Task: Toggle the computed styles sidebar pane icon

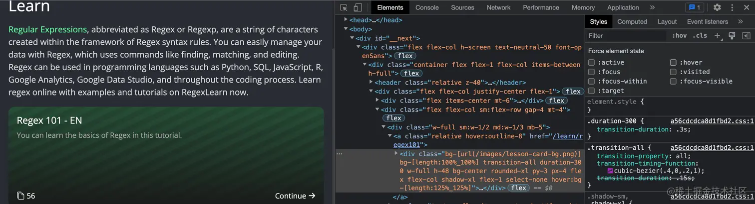Action: [746, 36]
